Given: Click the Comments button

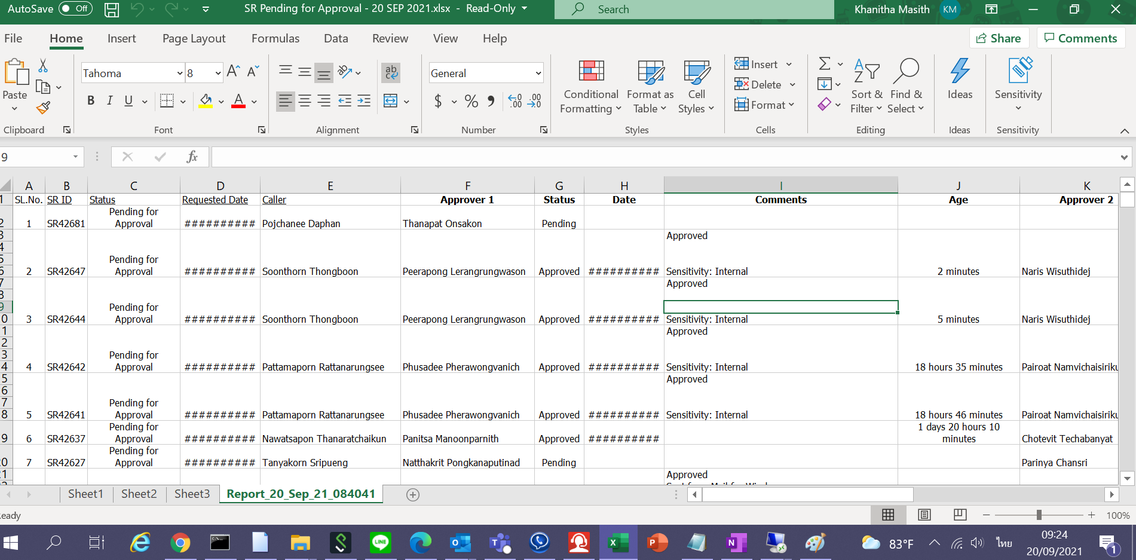Looking at the screenshot, I should [x=1080, y=38].
